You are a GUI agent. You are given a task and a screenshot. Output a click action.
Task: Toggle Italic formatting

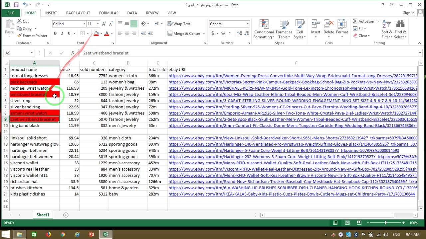[62, 34]
